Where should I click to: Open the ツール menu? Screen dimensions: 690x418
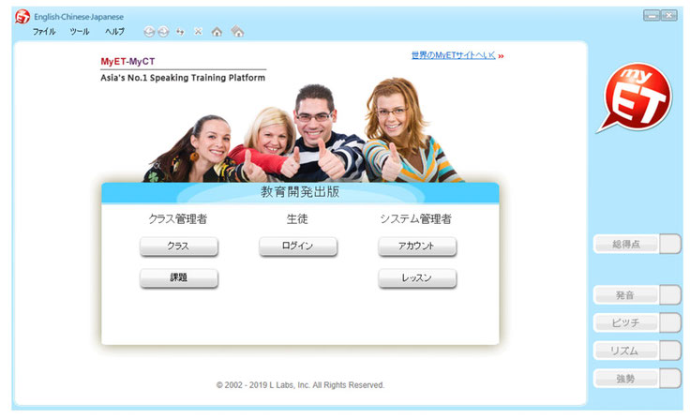point(80,32)
